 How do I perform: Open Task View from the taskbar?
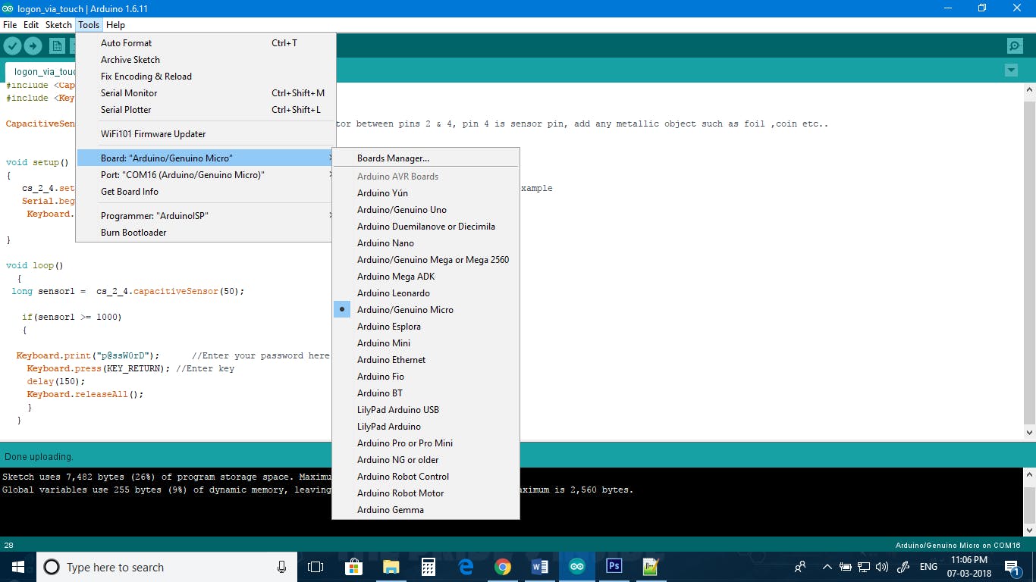[316, 567]
